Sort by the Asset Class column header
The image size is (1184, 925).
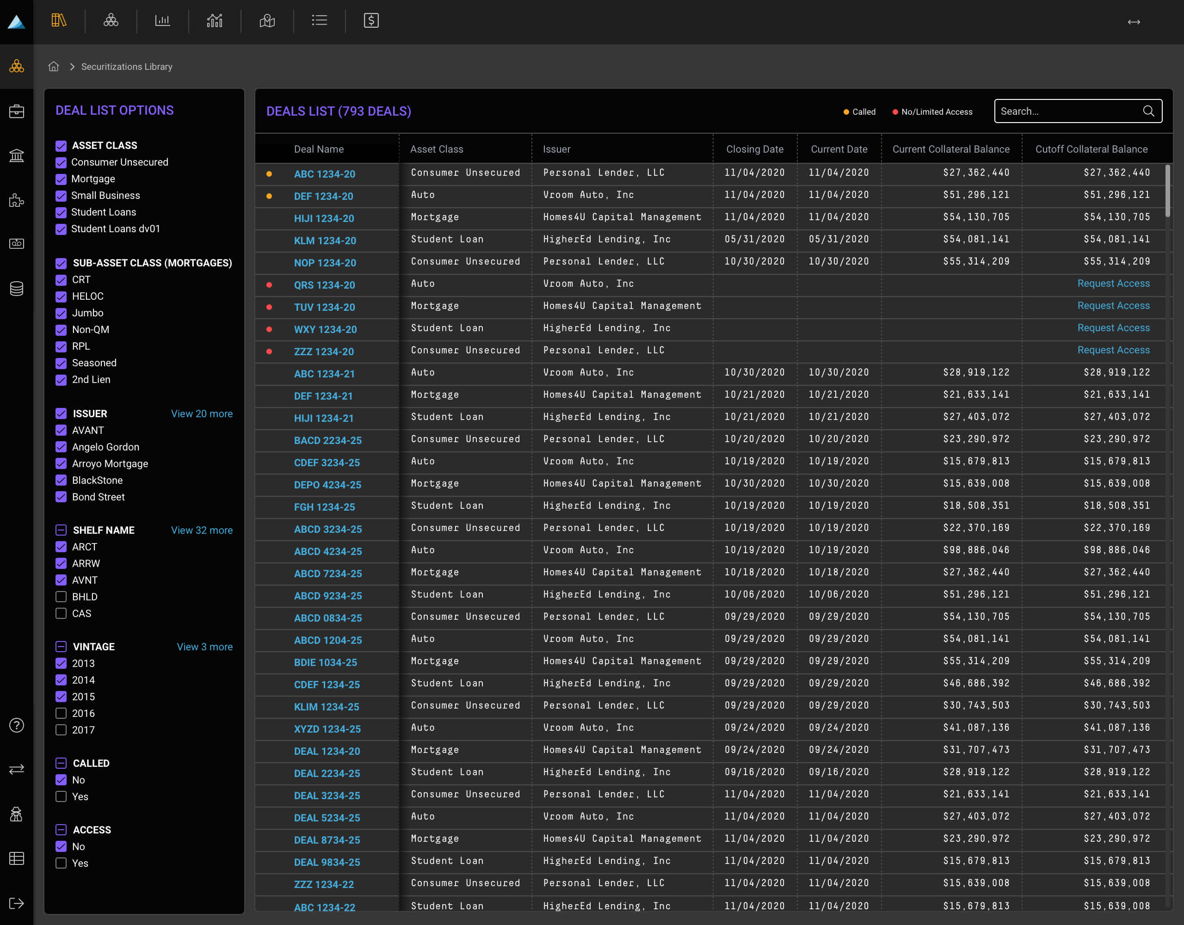click(x=437, y=149)
